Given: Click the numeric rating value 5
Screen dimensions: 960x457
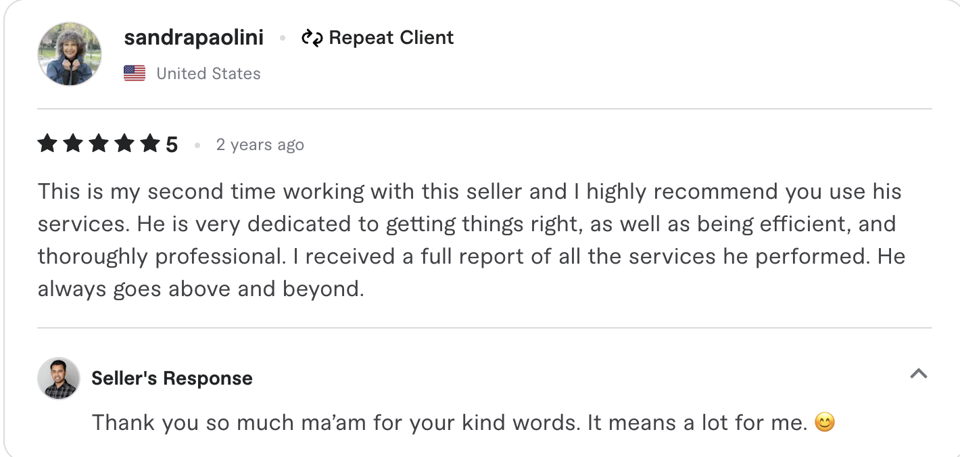Looking at the screenshot, I should 171,143.
